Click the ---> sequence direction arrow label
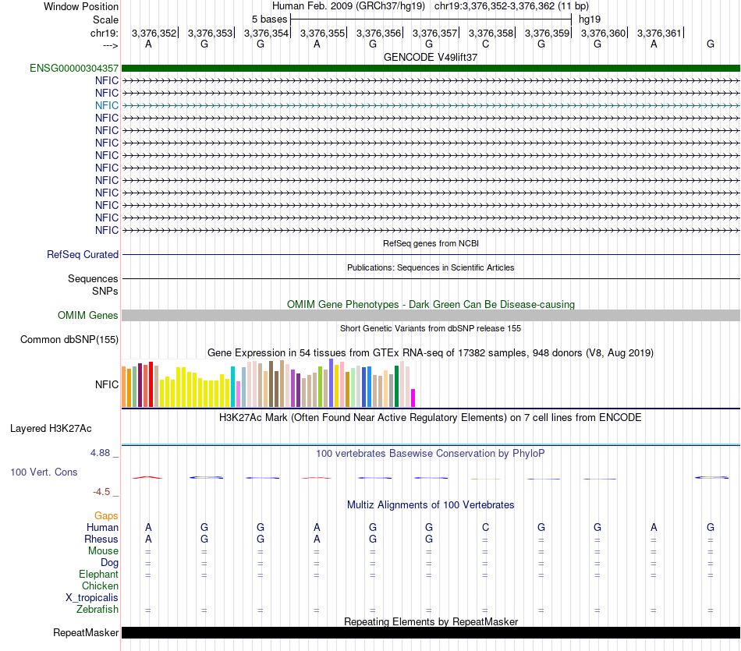This screenshot has width=741, height=651. tap(111, 45)
